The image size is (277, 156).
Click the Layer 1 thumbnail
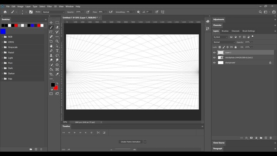coord(220,52)
